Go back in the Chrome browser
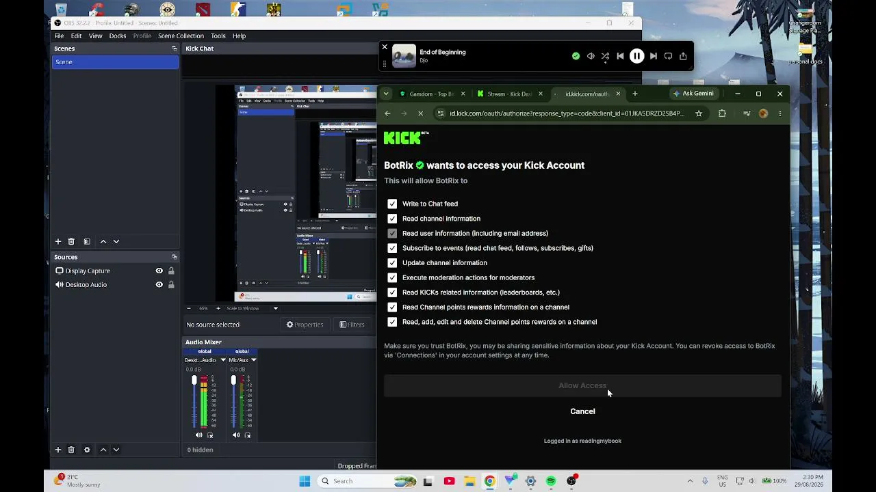 click(x=387, y=113)
